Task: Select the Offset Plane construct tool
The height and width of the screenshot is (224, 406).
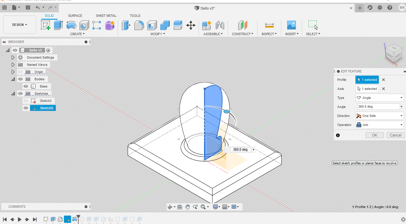Action: [242, 25]
